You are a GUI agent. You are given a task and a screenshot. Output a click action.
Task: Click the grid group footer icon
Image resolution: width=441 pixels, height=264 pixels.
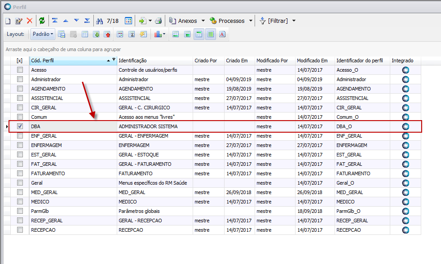point(187,34)
